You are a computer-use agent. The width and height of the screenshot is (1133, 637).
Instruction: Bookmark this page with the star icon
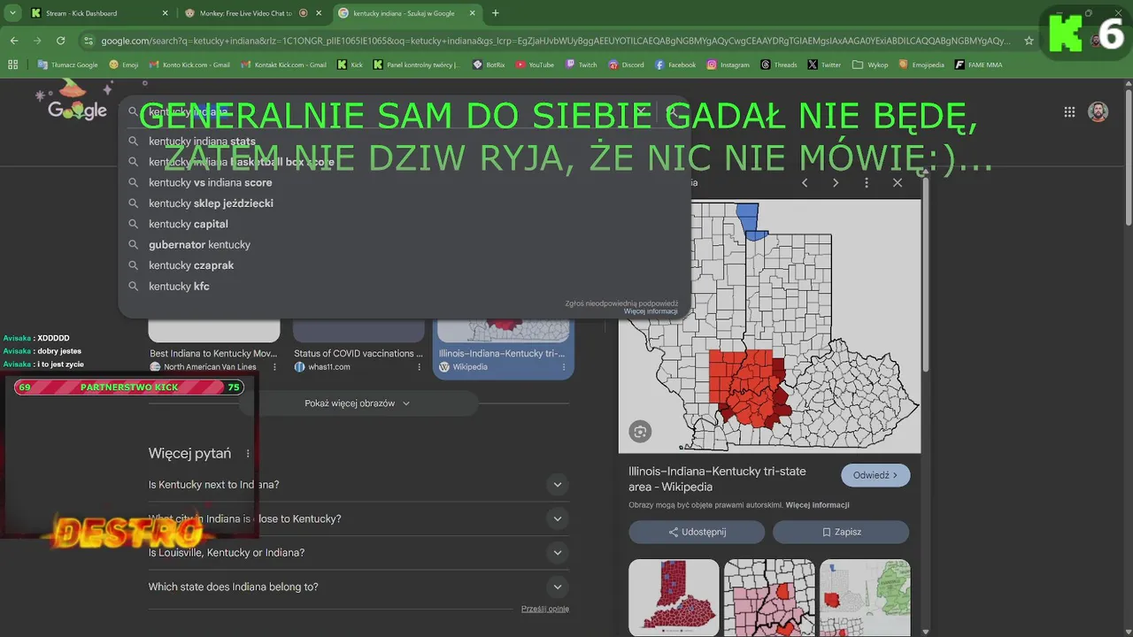click(1029, 41)
